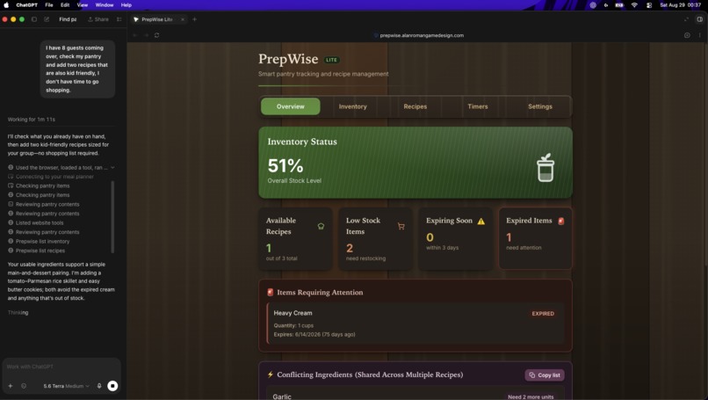Viewport: 708px width, 400px height.
Task: Click the Expired Items stat card
Action: point(536,238)
